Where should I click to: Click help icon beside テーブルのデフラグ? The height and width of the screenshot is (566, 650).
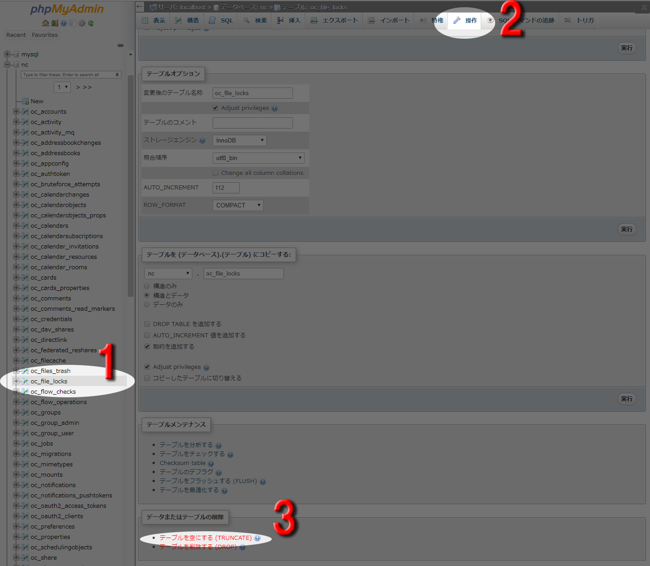click(218, 473)
